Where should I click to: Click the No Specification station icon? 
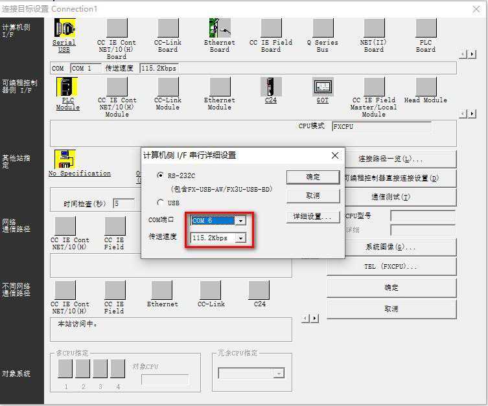64,159
